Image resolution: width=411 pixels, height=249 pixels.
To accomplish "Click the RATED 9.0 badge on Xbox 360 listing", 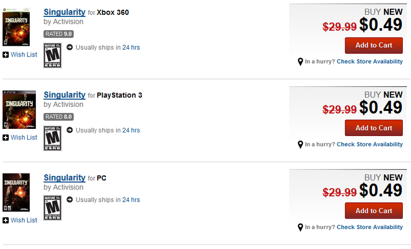I will (x=59, y=34).
